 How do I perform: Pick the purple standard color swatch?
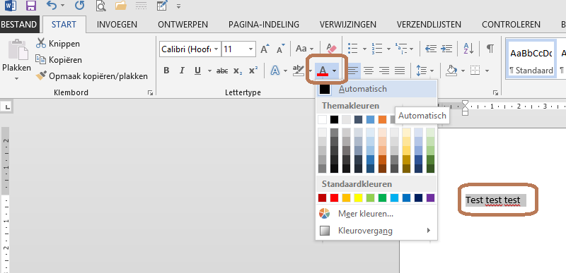tap(431, 198)
